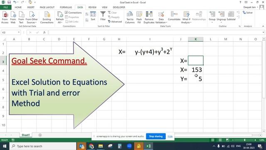The height and width of the screenshot is (150, 266).
Task: Select cell with Y value 5
Action: (196, 79)
